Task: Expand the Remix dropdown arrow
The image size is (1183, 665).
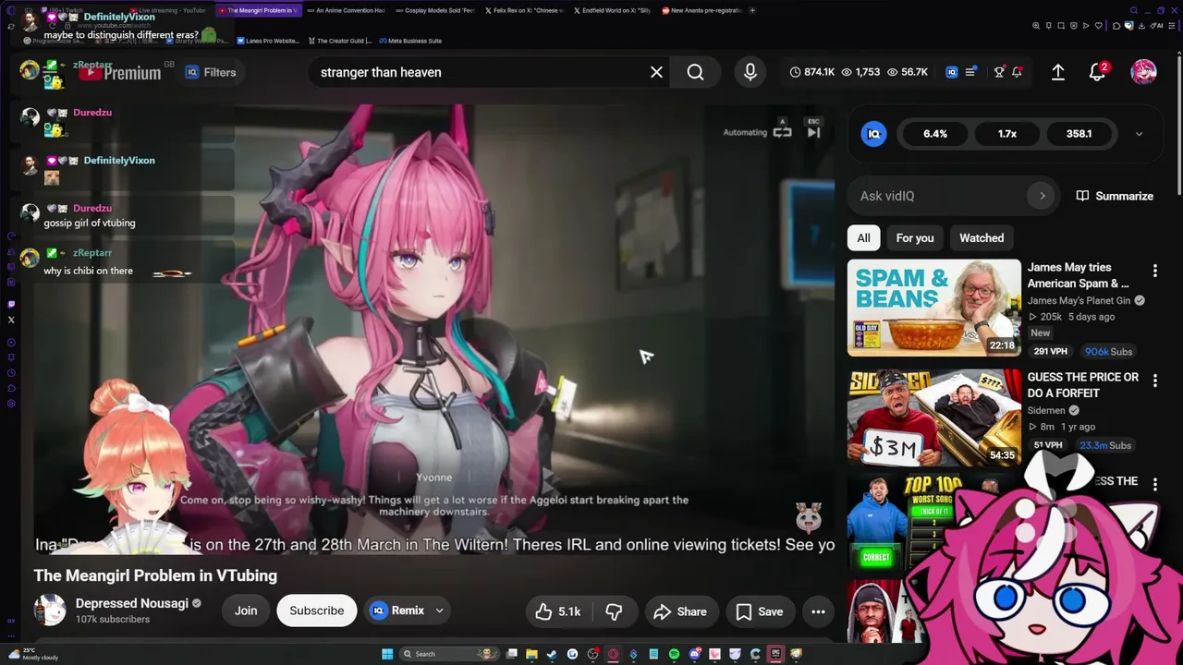Action: pyautogui.click(x=440, y=611)
